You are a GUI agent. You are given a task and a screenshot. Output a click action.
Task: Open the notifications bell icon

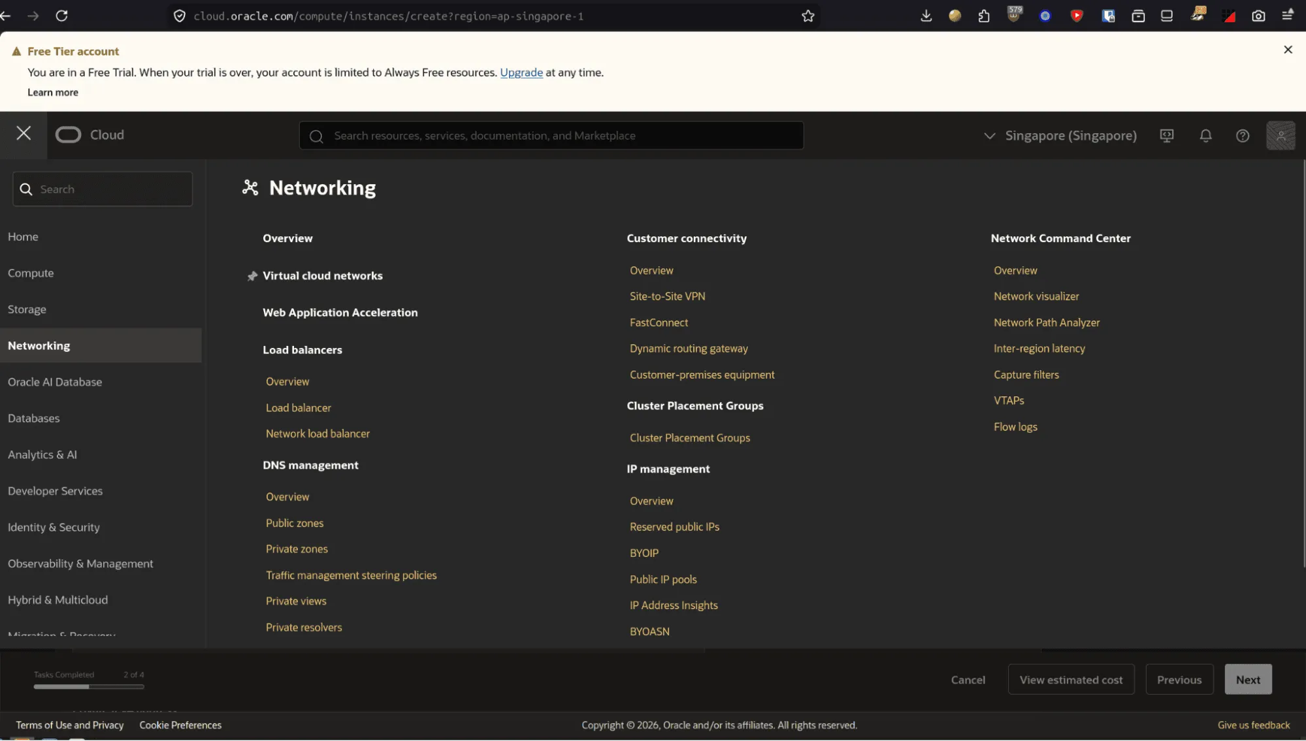(x=1205, y=136)
